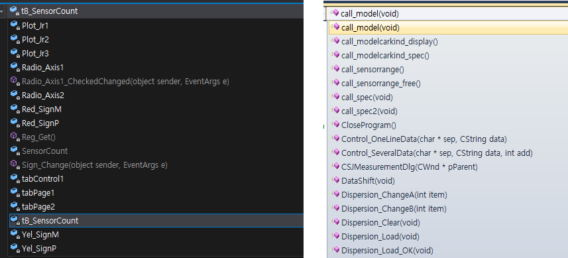Go to CSJMeasurementDlg(CWnd * pParent) constructor

pyautogui.click(x=410, y=166)
